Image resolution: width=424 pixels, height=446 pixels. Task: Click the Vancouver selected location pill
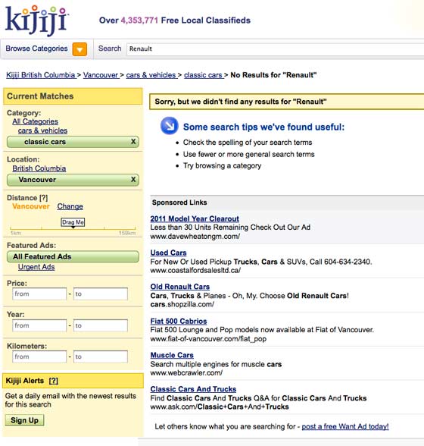click(73, 180)
